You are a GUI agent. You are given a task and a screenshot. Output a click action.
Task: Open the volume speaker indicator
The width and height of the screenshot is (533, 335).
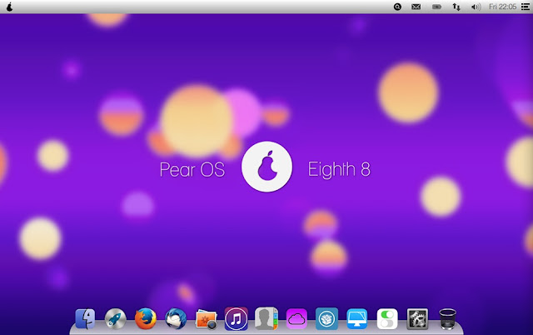(476, 7)
